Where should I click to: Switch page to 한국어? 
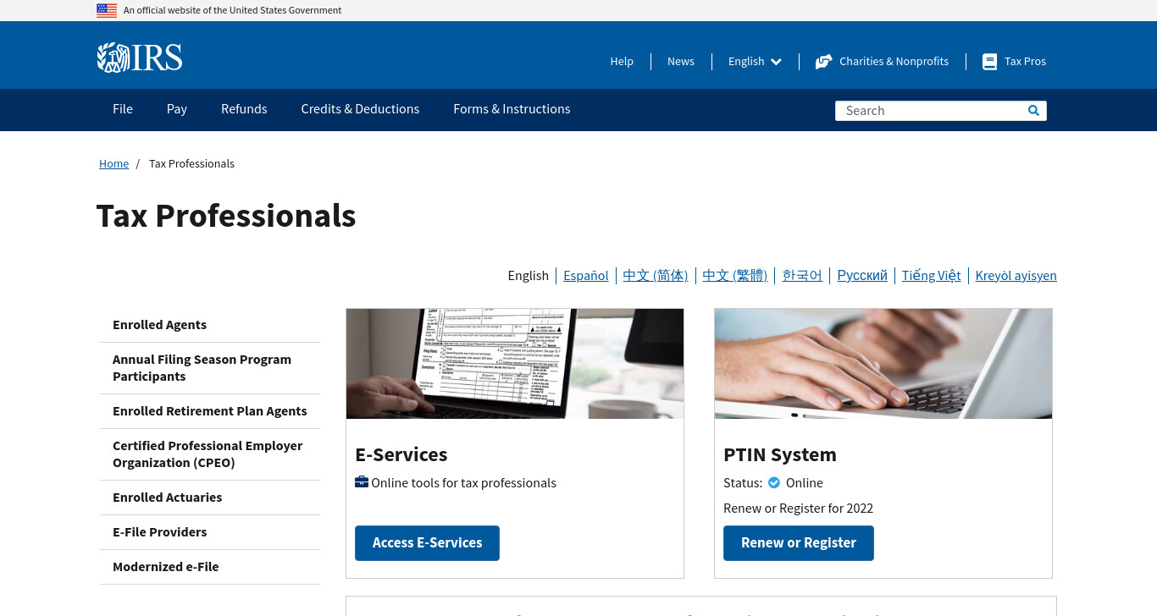pyautogui.click(x=802, y=275)
